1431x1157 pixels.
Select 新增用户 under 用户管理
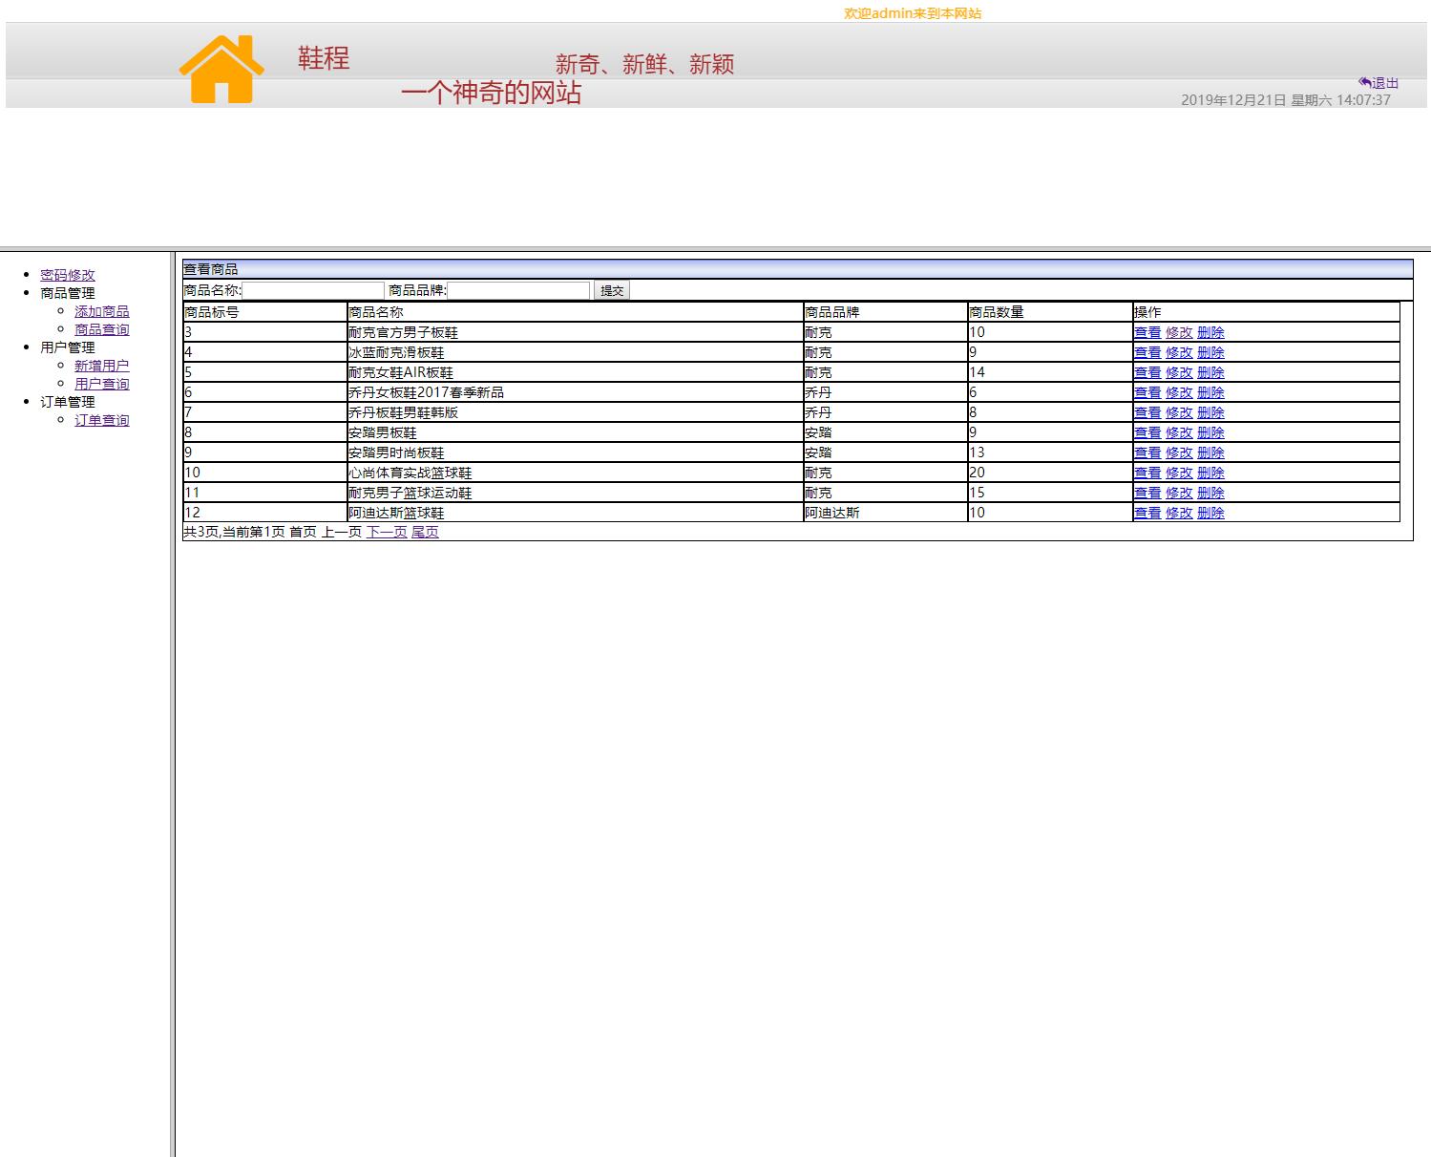tap(102, 365)
